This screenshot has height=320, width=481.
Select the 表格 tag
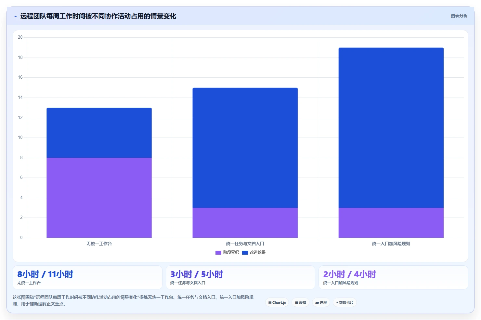click(x=300, y=302)
